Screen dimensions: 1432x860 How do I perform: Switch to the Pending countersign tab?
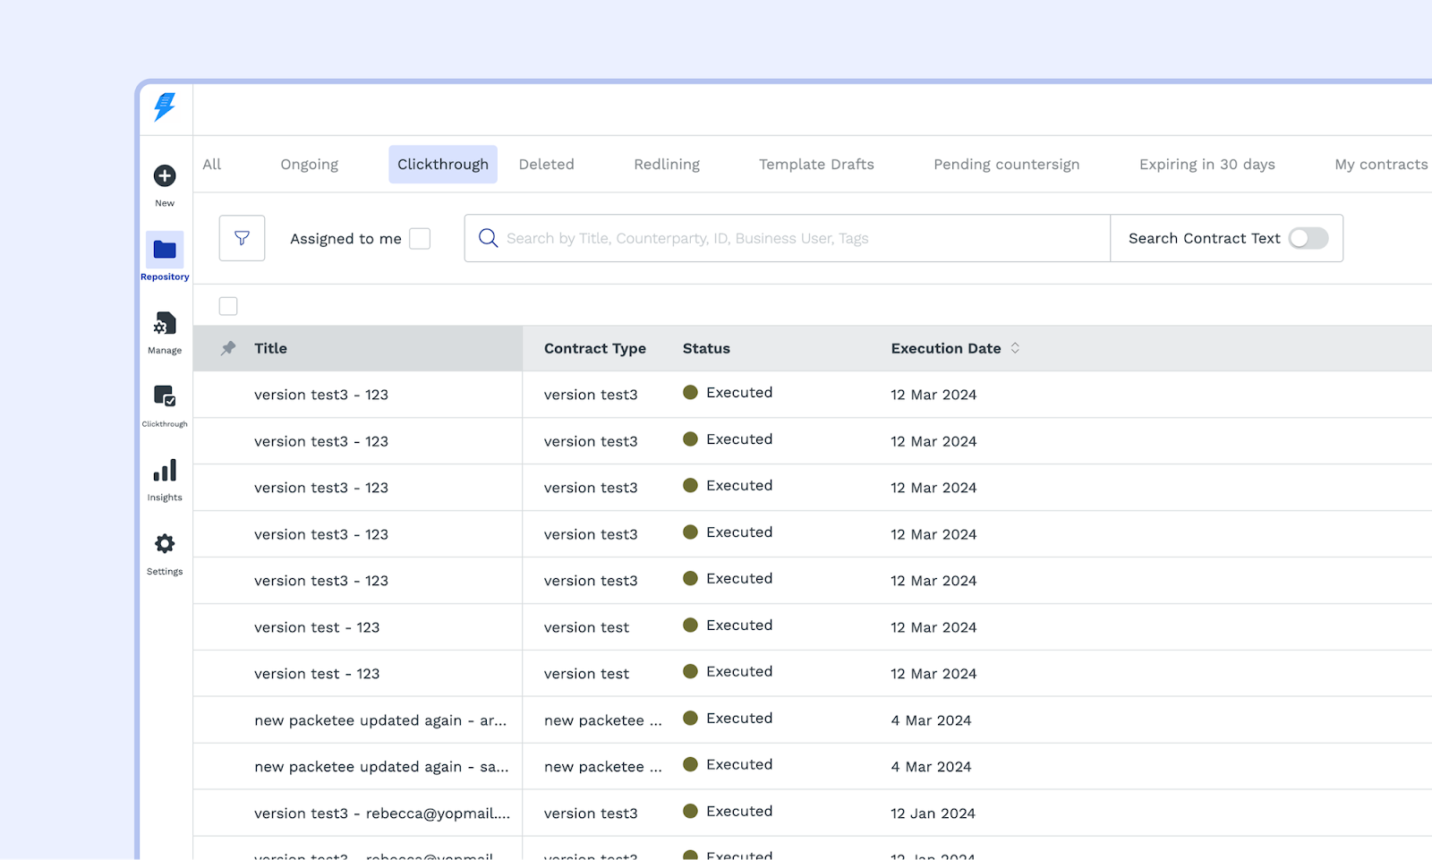(1006, 165)
